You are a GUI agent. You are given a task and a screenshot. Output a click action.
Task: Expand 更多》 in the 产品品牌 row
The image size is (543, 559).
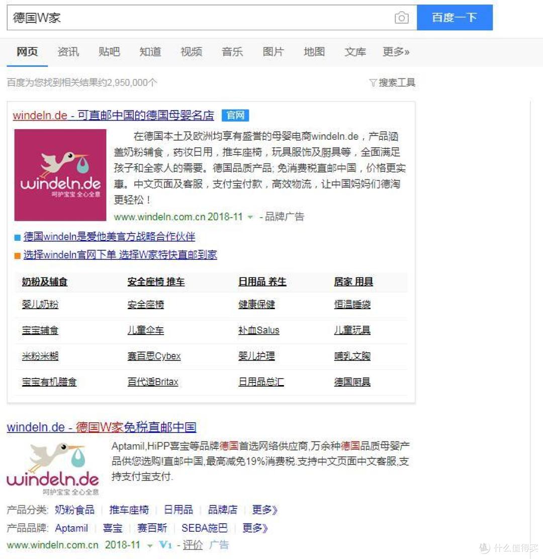tap(255, 528)
